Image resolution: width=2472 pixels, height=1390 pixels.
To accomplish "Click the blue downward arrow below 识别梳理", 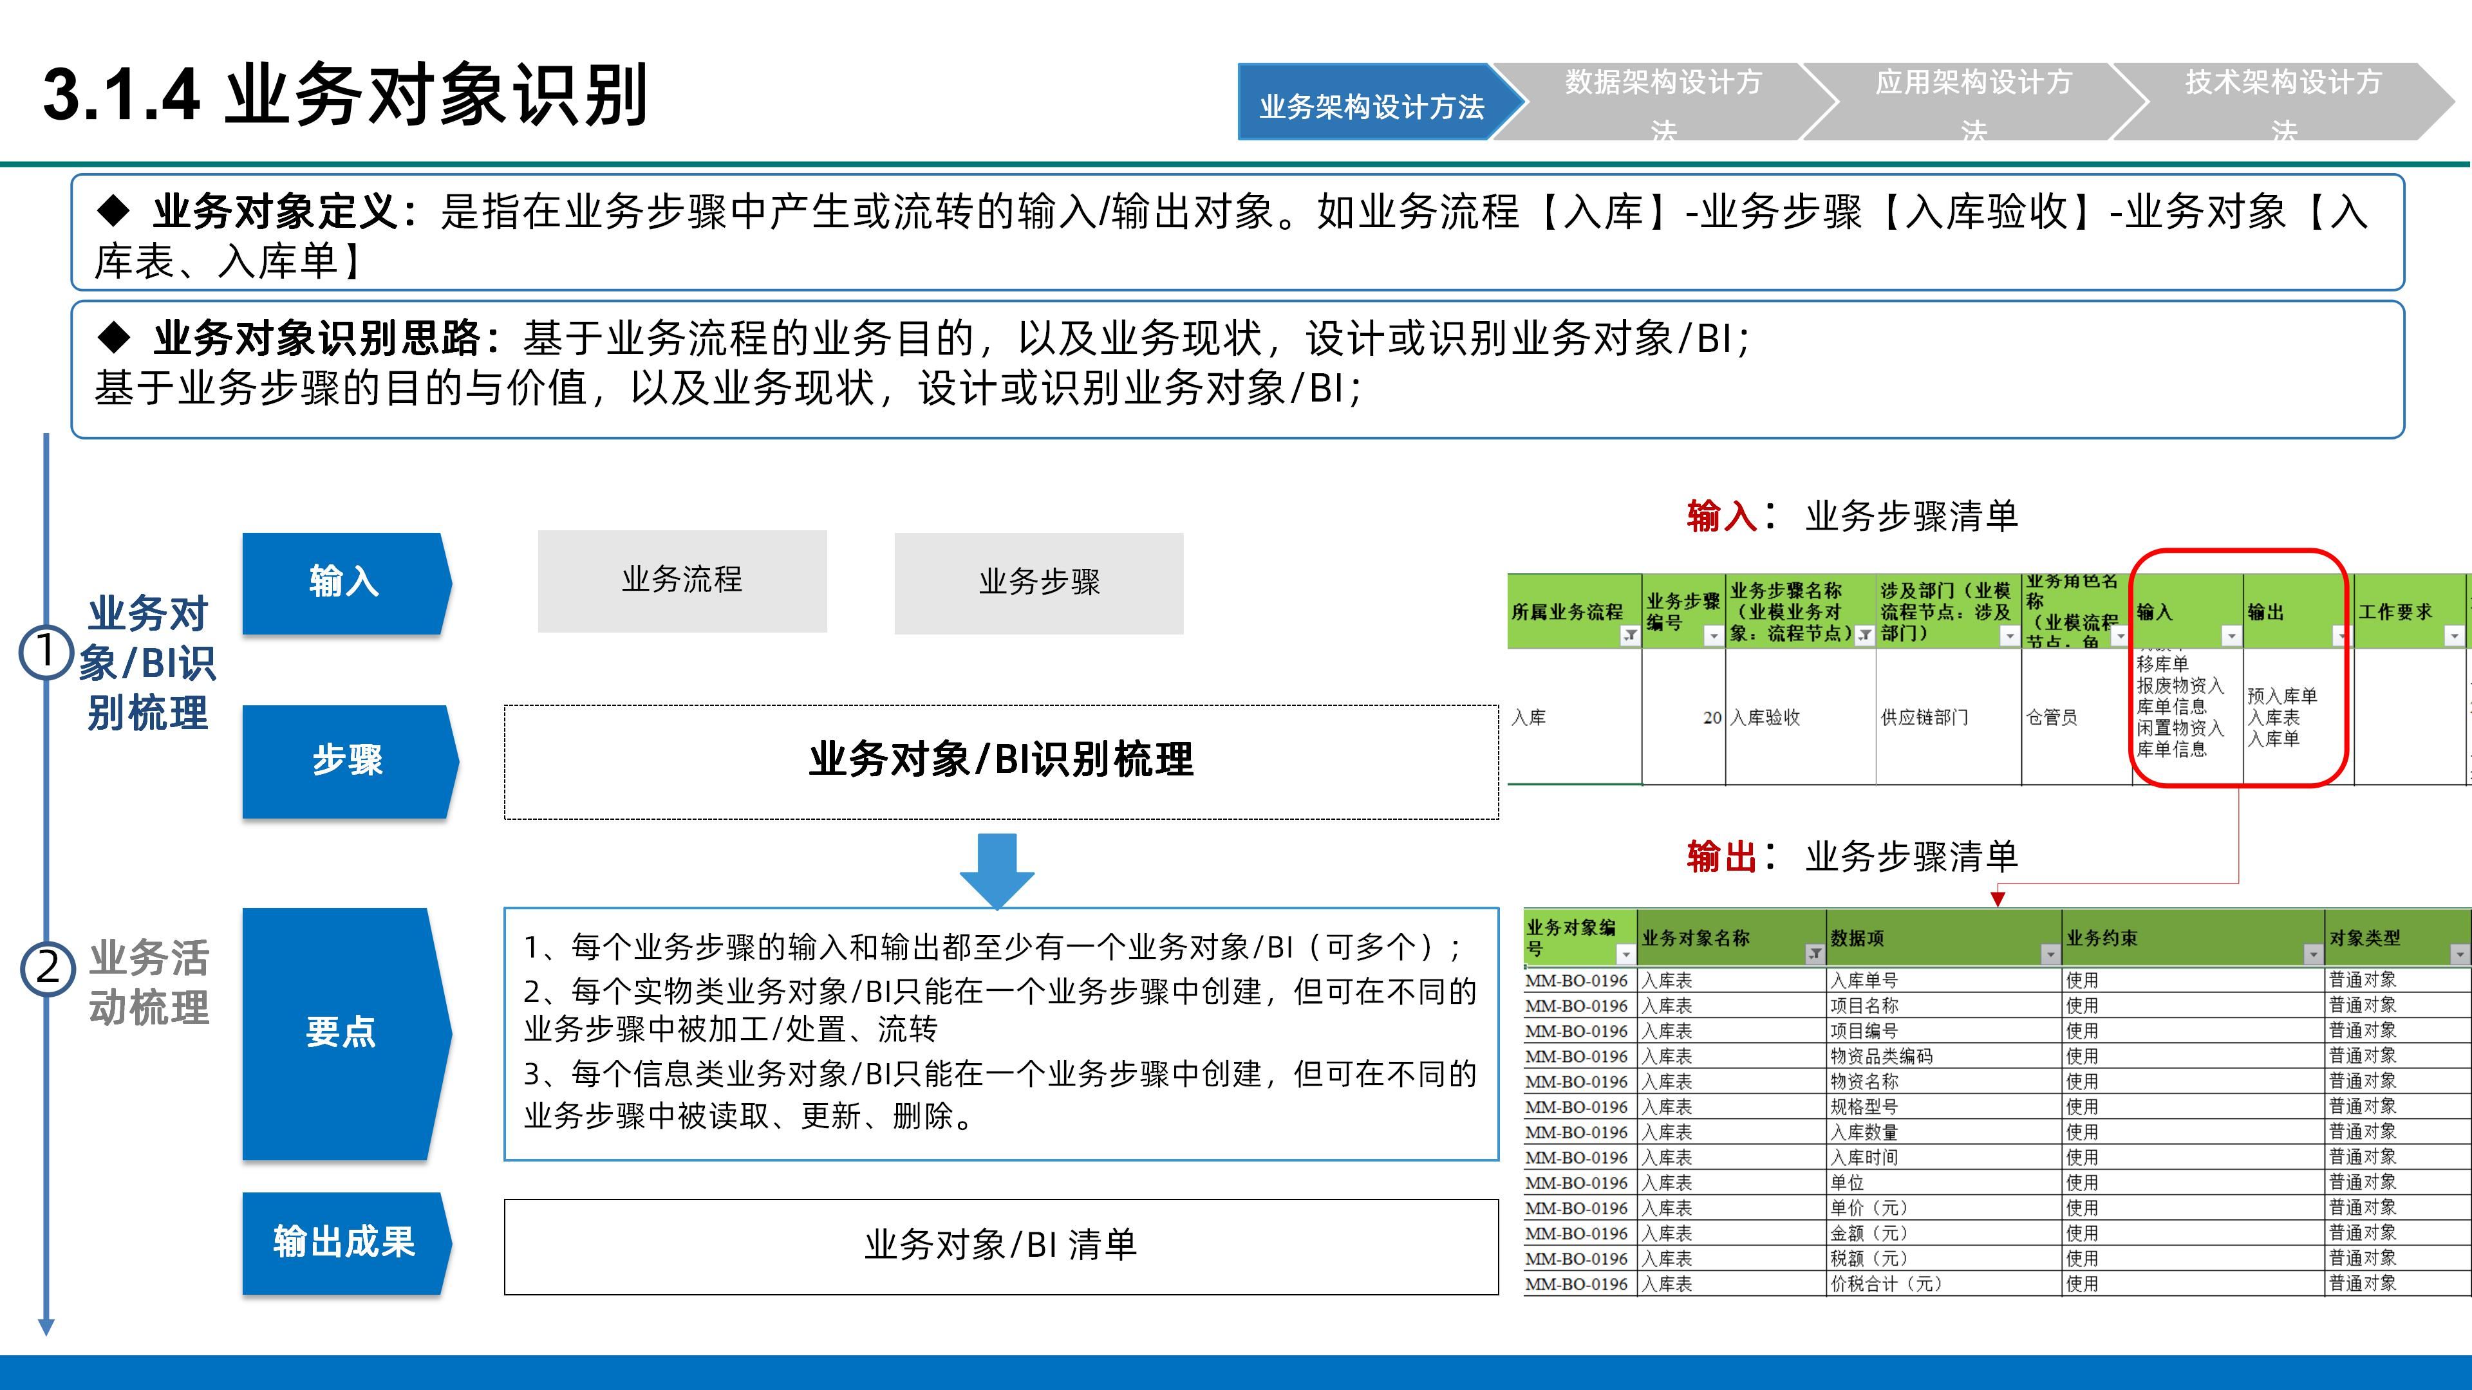I will [x=997, y=871].
